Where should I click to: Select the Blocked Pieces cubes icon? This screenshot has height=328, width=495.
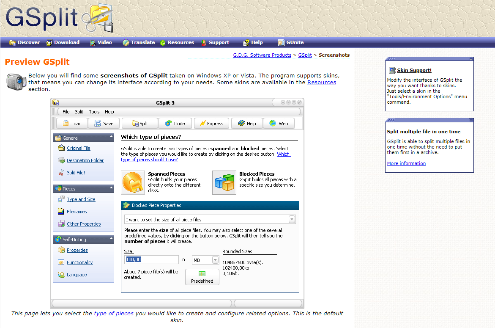click(224, 183)
